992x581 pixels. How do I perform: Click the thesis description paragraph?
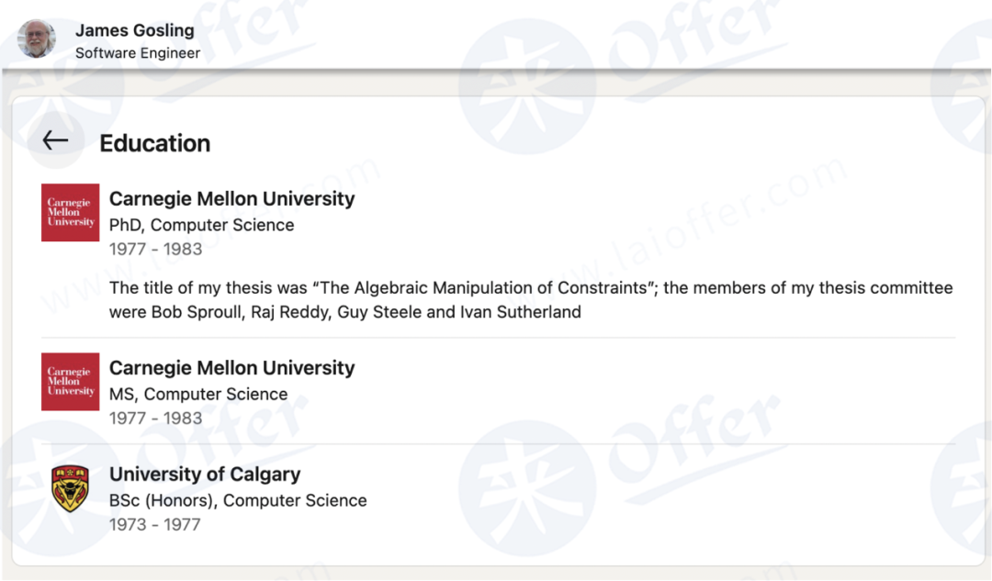[x=531, y=299]
